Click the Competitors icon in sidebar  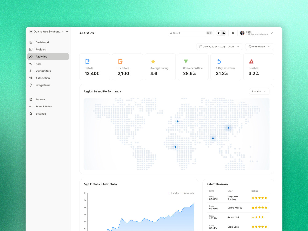coord(31,71)
